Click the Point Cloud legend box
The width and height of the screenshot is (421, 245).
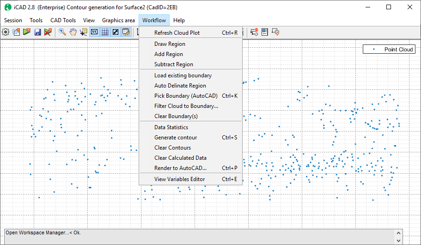pos(389,50)
